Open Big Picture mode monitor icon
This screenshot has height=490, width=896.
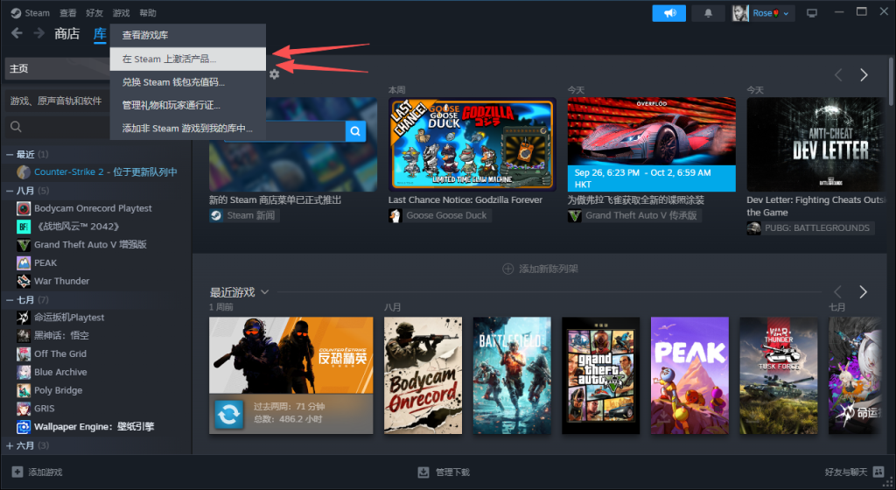point(812,13)
